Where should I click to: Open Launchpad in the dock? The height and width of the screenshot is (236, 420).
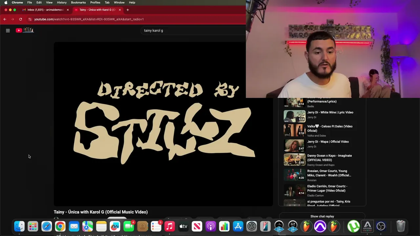[x=33, y=226]
